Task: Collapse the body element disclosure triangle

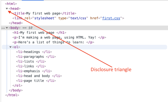Action: [7, 28]
